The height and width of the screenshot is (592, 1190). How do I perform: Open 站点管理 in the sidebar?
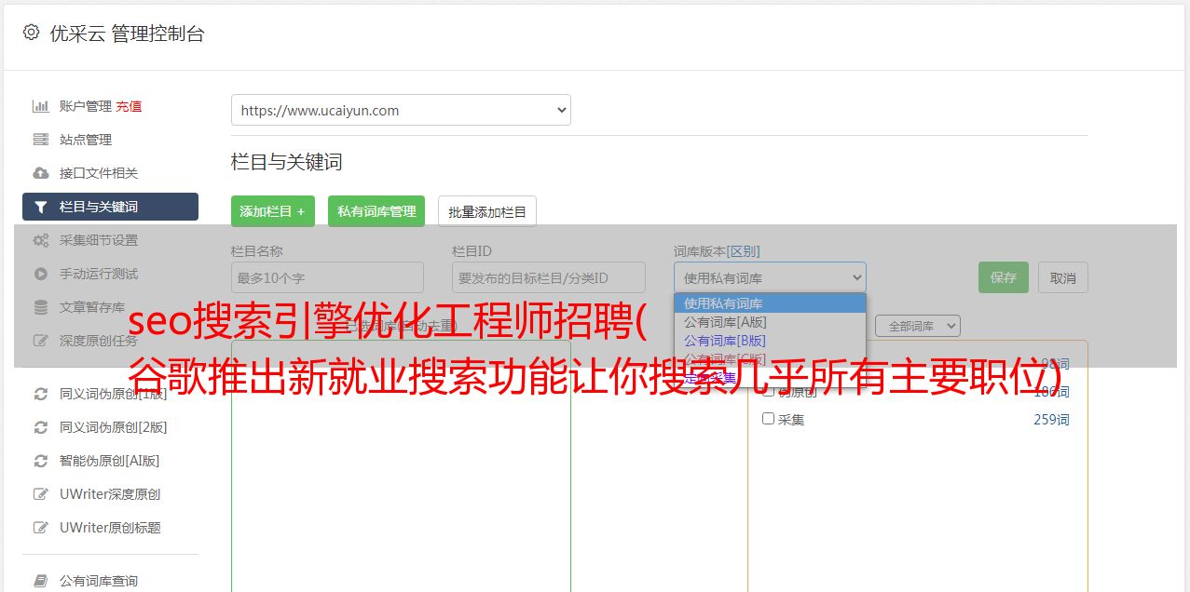86,140
